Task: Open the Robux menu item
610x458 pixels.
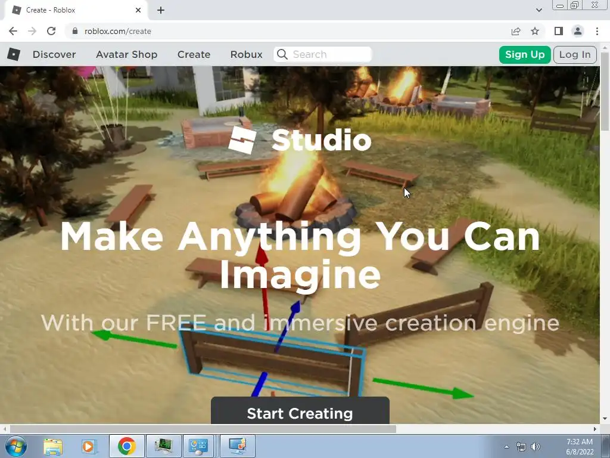Action: 246,54
